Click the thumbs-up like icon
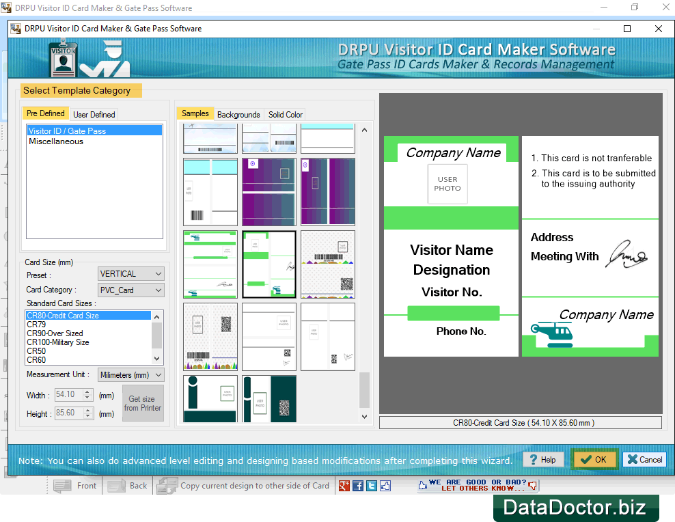This screenshot has height=522, width=675. click(x=385, y=486)
